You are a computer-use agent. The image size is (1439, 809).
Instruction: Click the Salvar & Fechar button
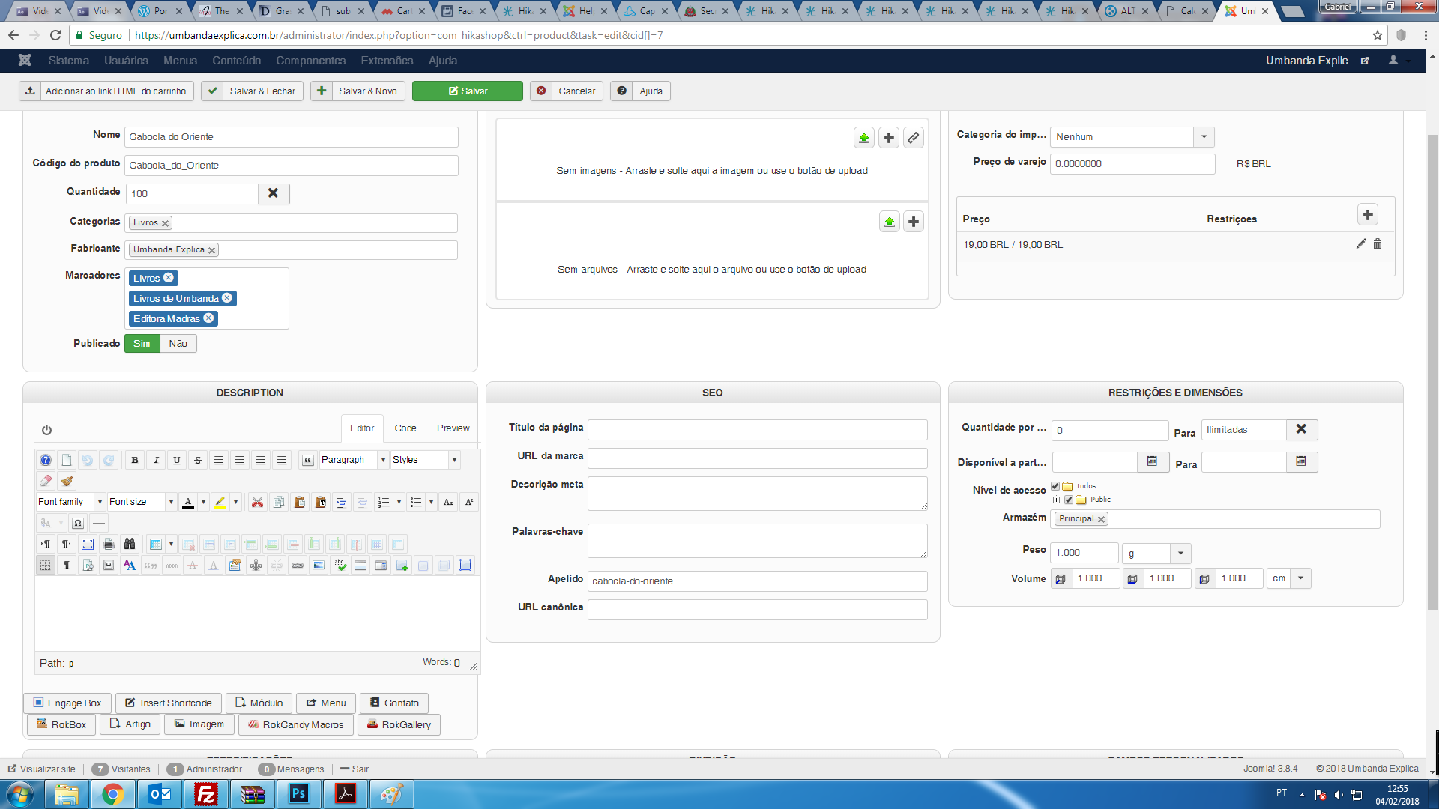[x=253, y=91]
